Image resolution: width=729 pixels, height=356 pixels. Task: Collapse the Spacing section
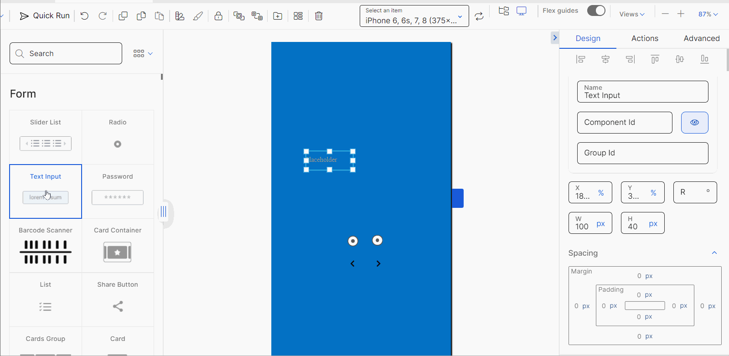click(x=714, y=253)
